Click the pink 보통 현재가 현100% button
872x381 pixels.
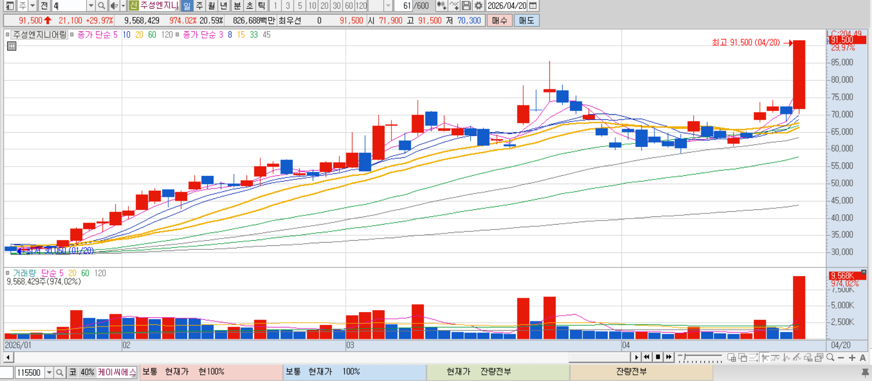211,372
